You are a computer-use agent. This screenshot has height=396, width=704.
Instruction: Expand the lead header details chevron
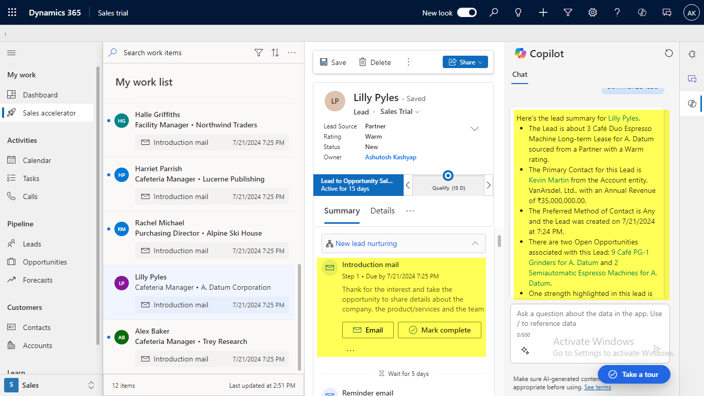pos(475,129)
